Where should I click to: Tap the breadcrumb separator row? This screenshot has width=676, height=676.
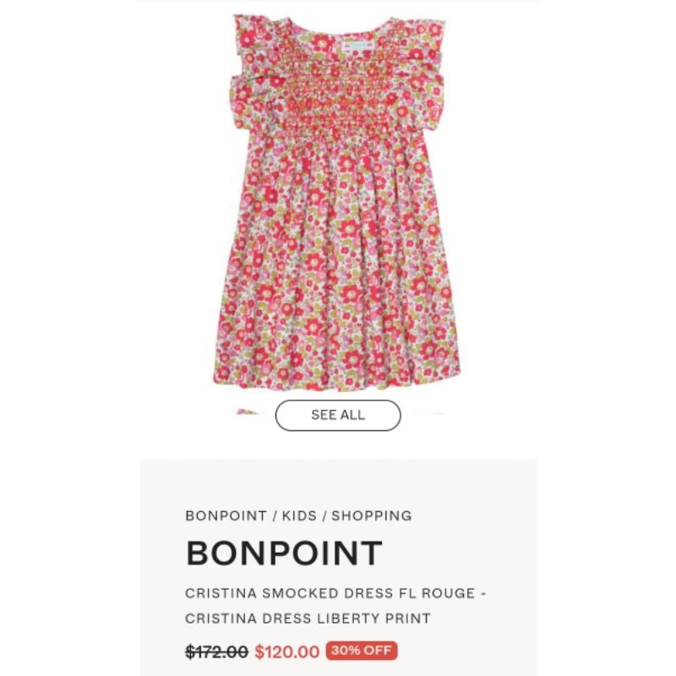pyautogui.click(x=297, y=515)
